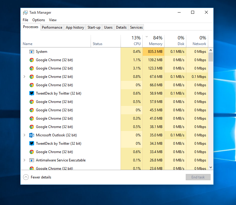This screenshot has width=236, height=205.
Task: Click the sort arrow above Memory column
Action: click(x=147, y=37)
